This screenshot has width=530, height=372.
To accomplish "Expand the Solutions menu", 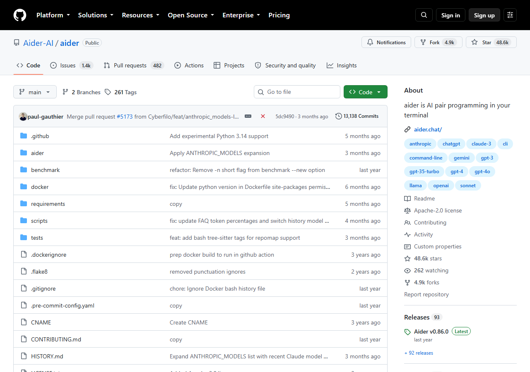I will click(x=96, y=15).
